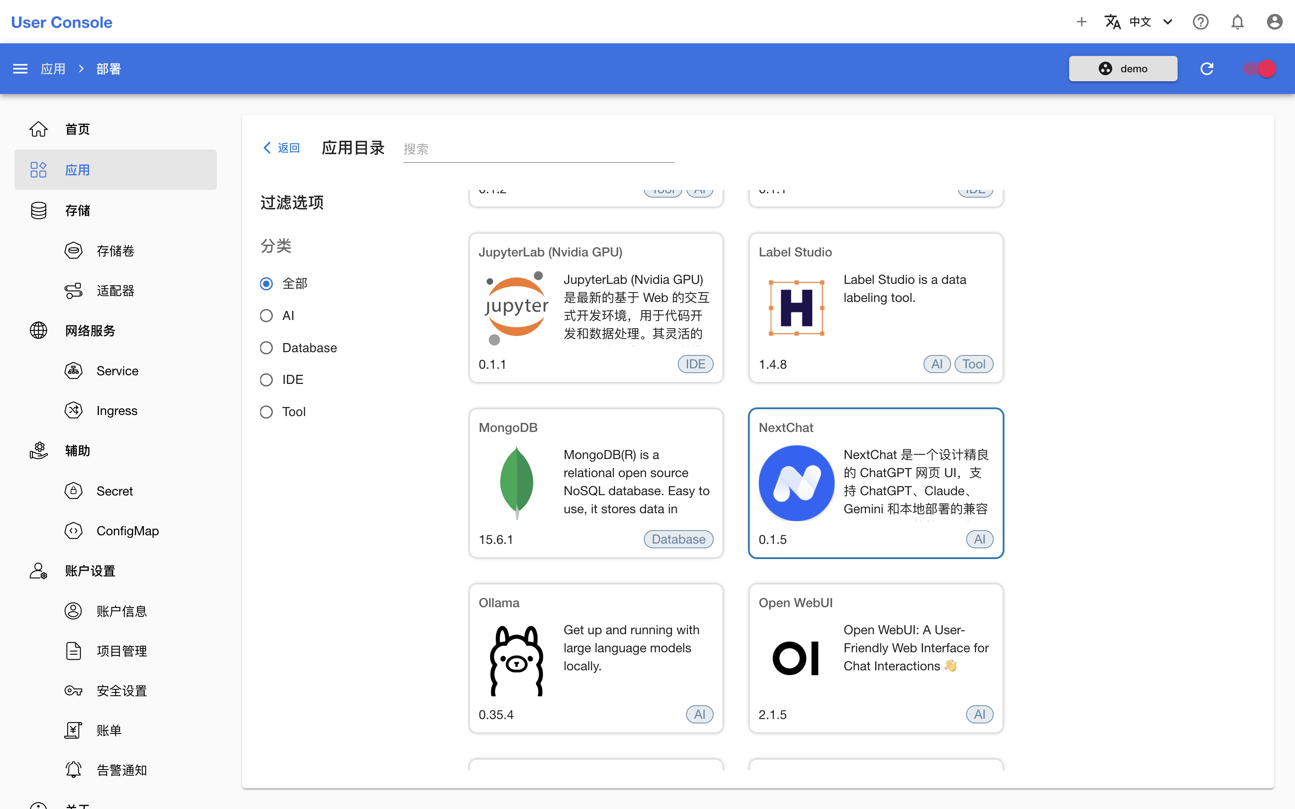Open the language translate icon
The height and width of the screenshot is (809, 1295).
1113,22
